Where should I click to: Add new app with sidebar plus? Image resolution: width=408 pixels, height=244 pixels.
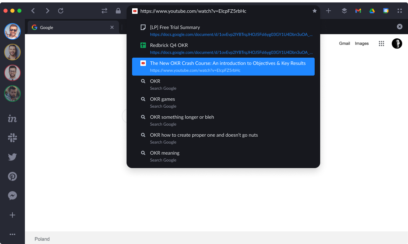tap(12, 215)
